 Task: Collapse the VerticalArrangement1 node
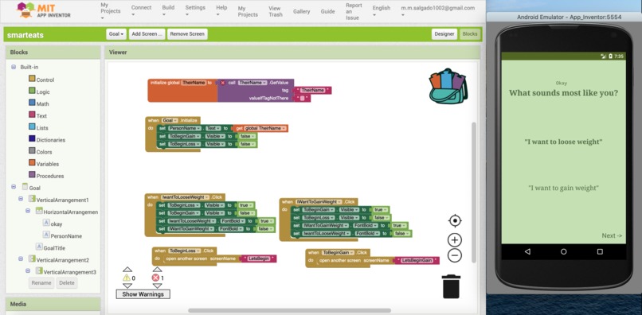click(21, 199)
